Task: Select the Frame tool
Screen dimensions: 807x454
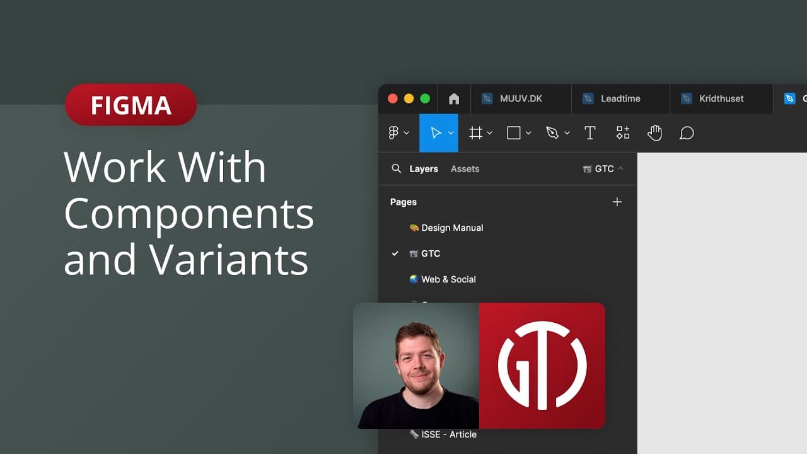Action: tap(476, 133)
